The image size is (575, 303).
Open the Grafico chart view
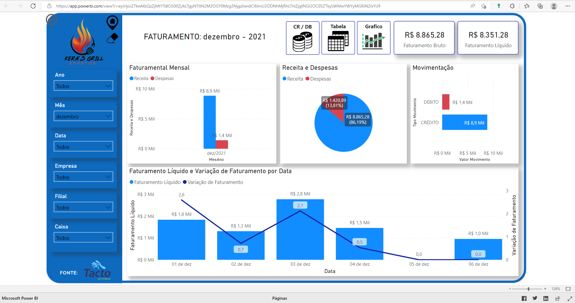pyautogui.click(x=374, y=38)
